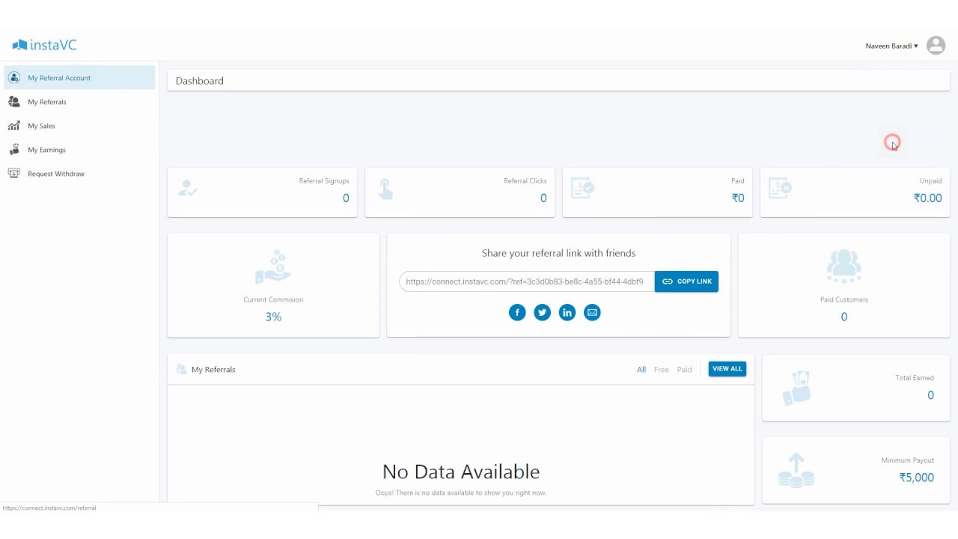The height and width of the screenshot is (539, 958).
Task: Click the My Referral Account sidebar icon
Action: (x=14, y=78)
